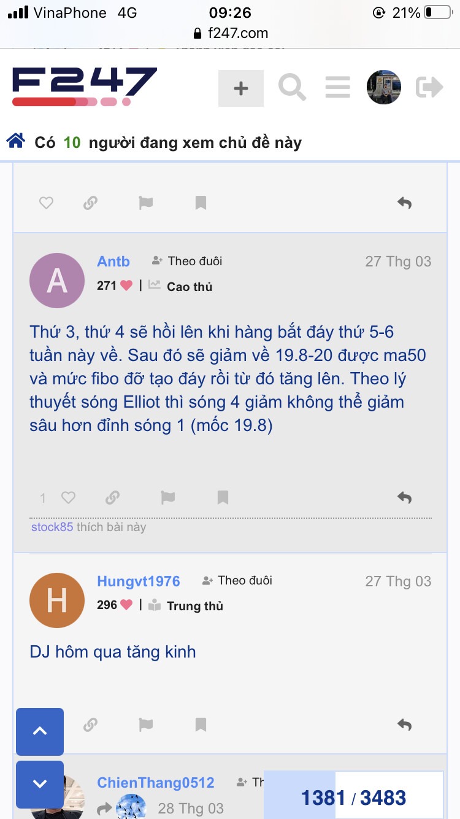This screenshot has width=460, height=819.
Task: Open user profile avatar in header
Action: (x=384, y=88)
